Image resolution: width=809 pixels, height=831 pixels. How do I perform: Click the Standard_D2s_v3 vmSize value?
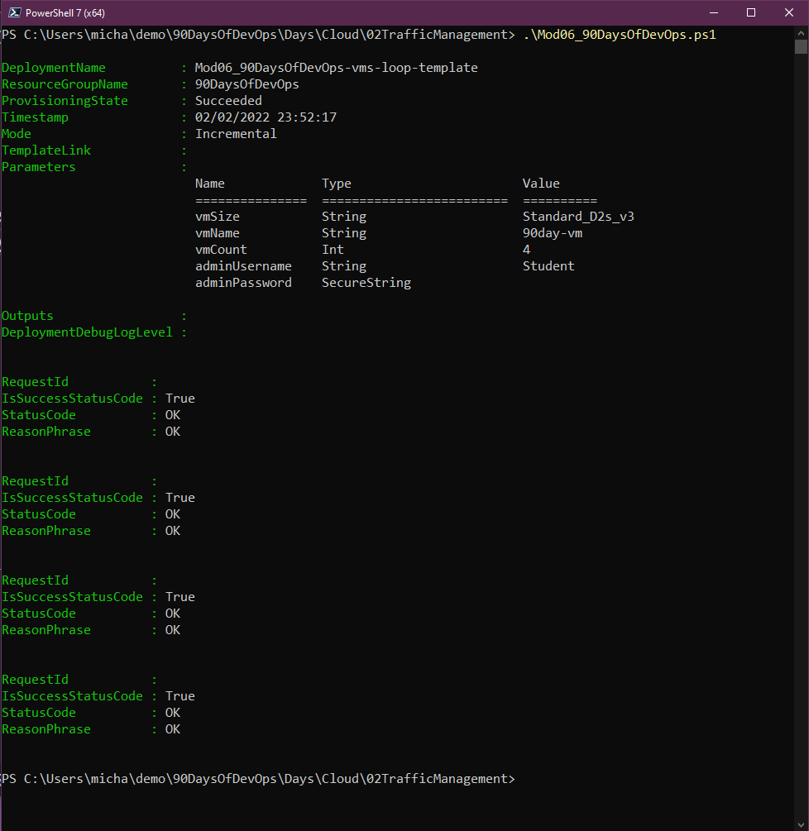578,217
